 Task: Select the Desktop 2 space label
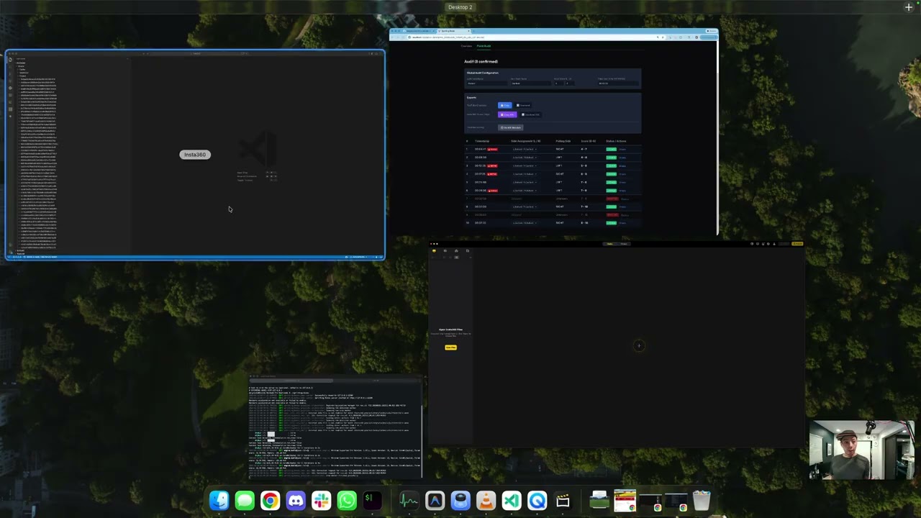click(460, 7)
